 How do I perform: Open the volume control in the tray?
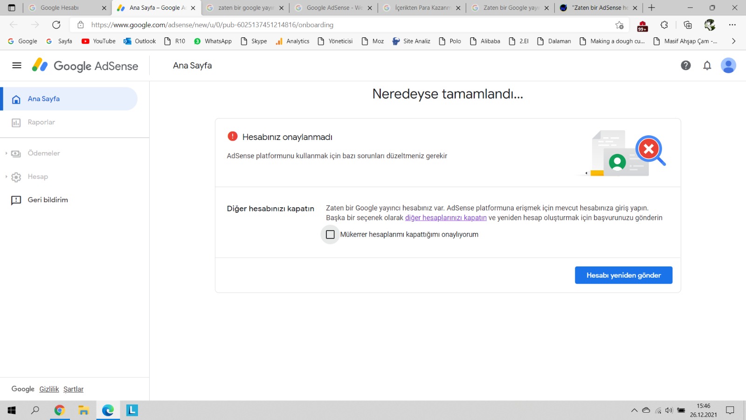pyautogui.click(x=669, y=411)
